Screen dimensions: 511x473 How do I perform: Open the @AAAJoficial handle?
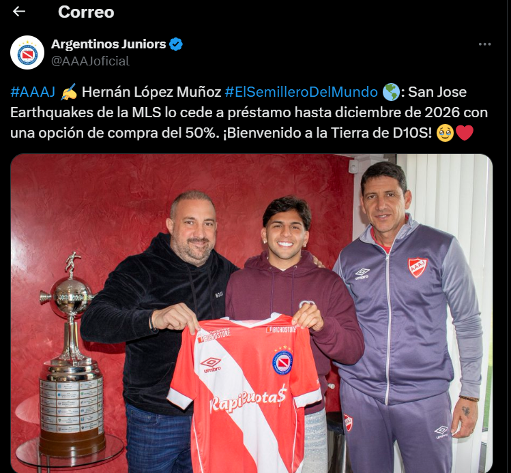click(90, 61)
